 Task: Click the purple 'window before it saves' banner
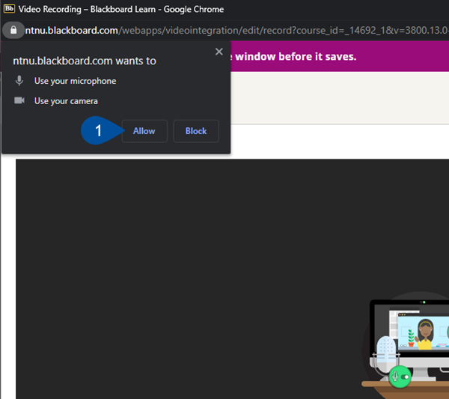pyautogui.click(x=340, y=56)
